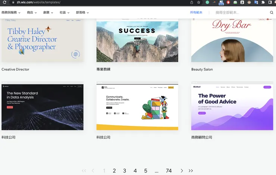
Task: Click 科技公司 title under data analysis template
Action: pos(9,137)
